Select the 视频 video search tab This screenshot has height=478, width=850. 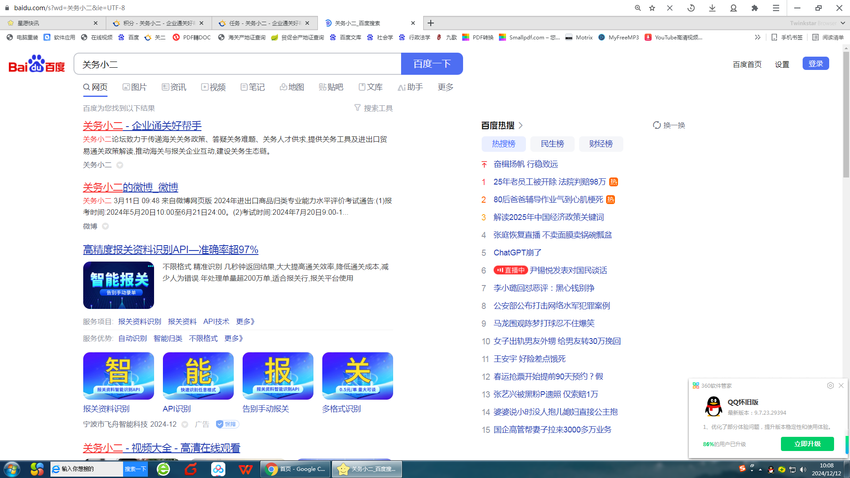(x=213, y=87)
